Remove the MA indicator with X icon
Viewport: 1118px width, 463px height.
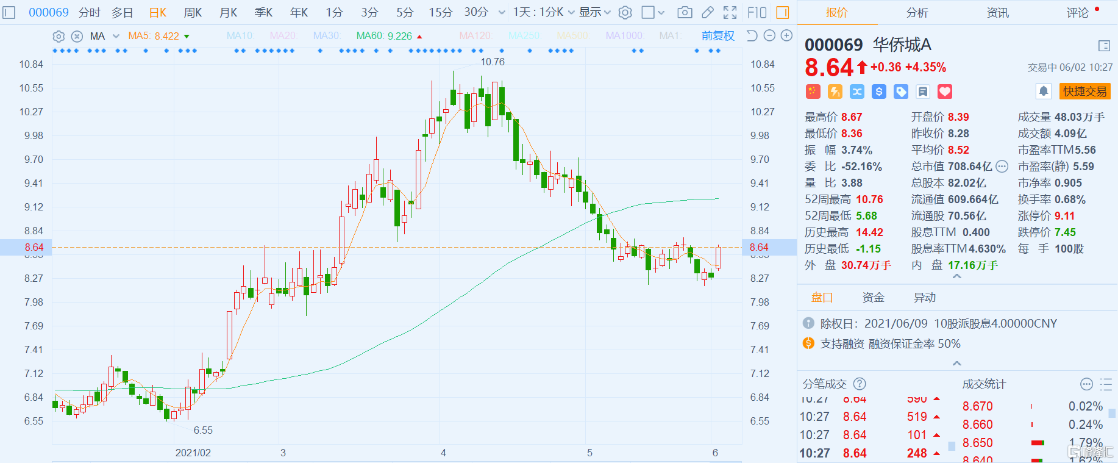pos(77,36)
